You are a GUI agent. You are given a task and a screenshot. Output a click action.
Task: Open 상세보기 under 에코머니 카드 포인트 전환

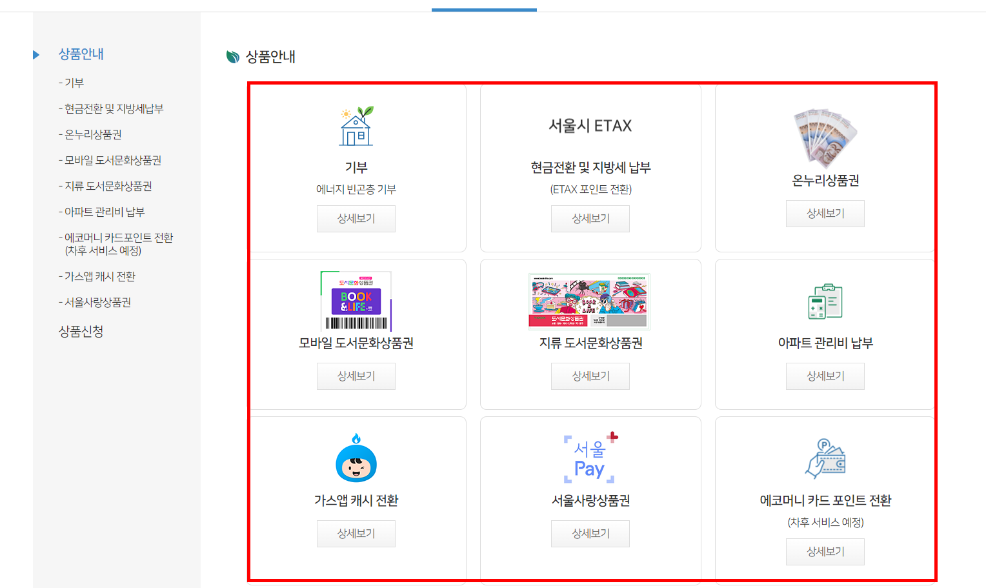click(x=825, y=552)
